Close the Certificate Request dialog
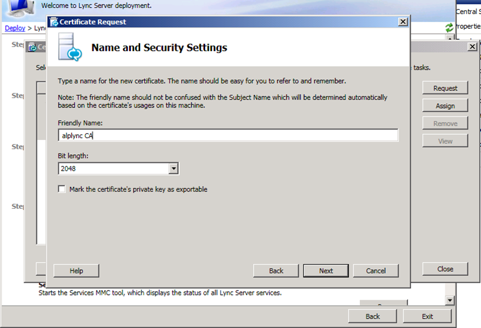The width and height of the screenshot is (481, 328). (403, 21)
